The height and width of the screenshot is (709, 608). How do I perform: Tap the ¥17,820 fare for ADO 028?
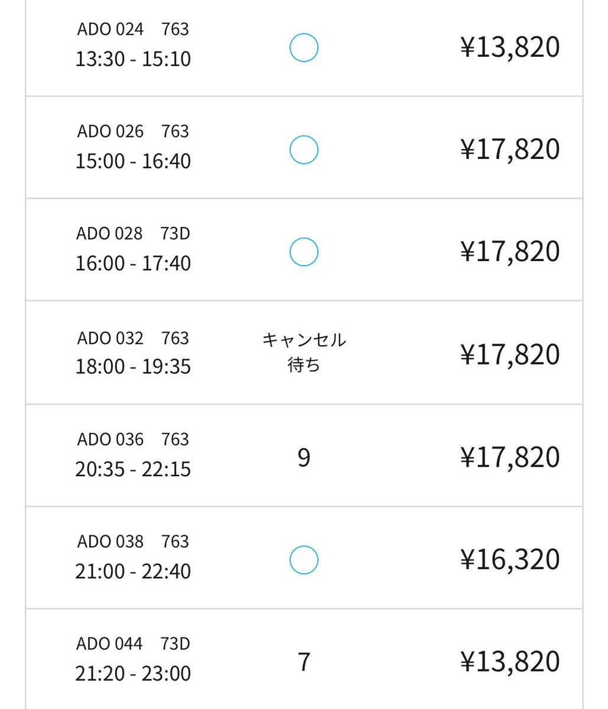tap(510, 251)
